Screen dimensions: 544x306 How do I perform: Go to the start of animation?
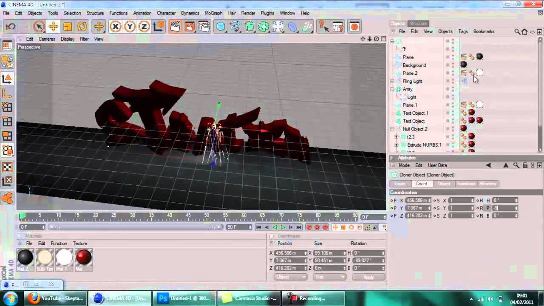[x=259, y=227]
